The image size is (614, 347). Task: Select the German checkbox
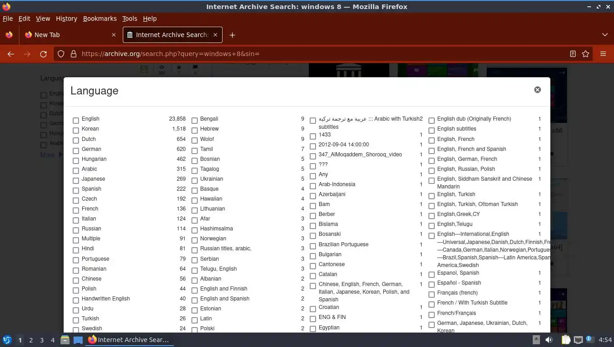pos(76,150)
